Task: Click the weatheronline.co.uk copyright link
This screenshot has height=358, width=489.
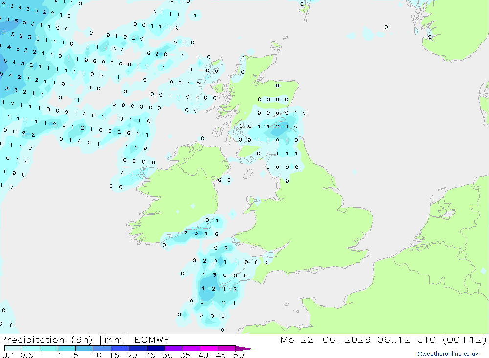Action: click(447, 354)
